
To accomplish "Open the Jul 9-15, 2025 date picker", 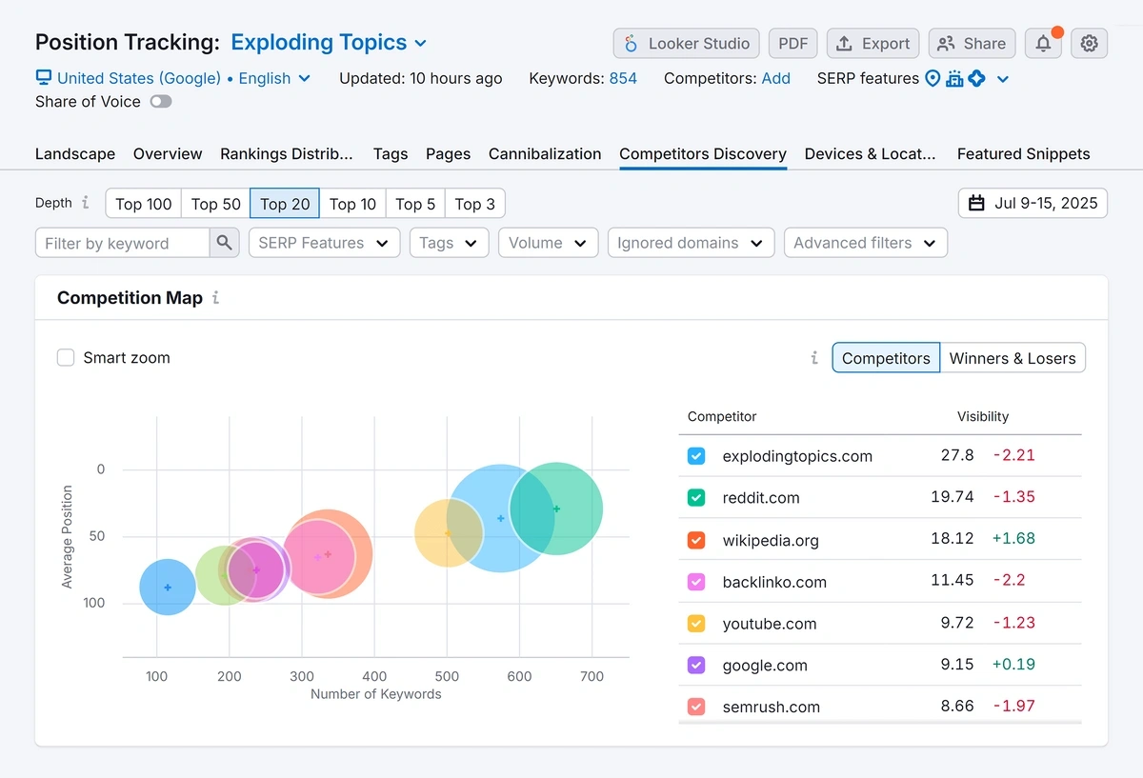I will 1033,203.
